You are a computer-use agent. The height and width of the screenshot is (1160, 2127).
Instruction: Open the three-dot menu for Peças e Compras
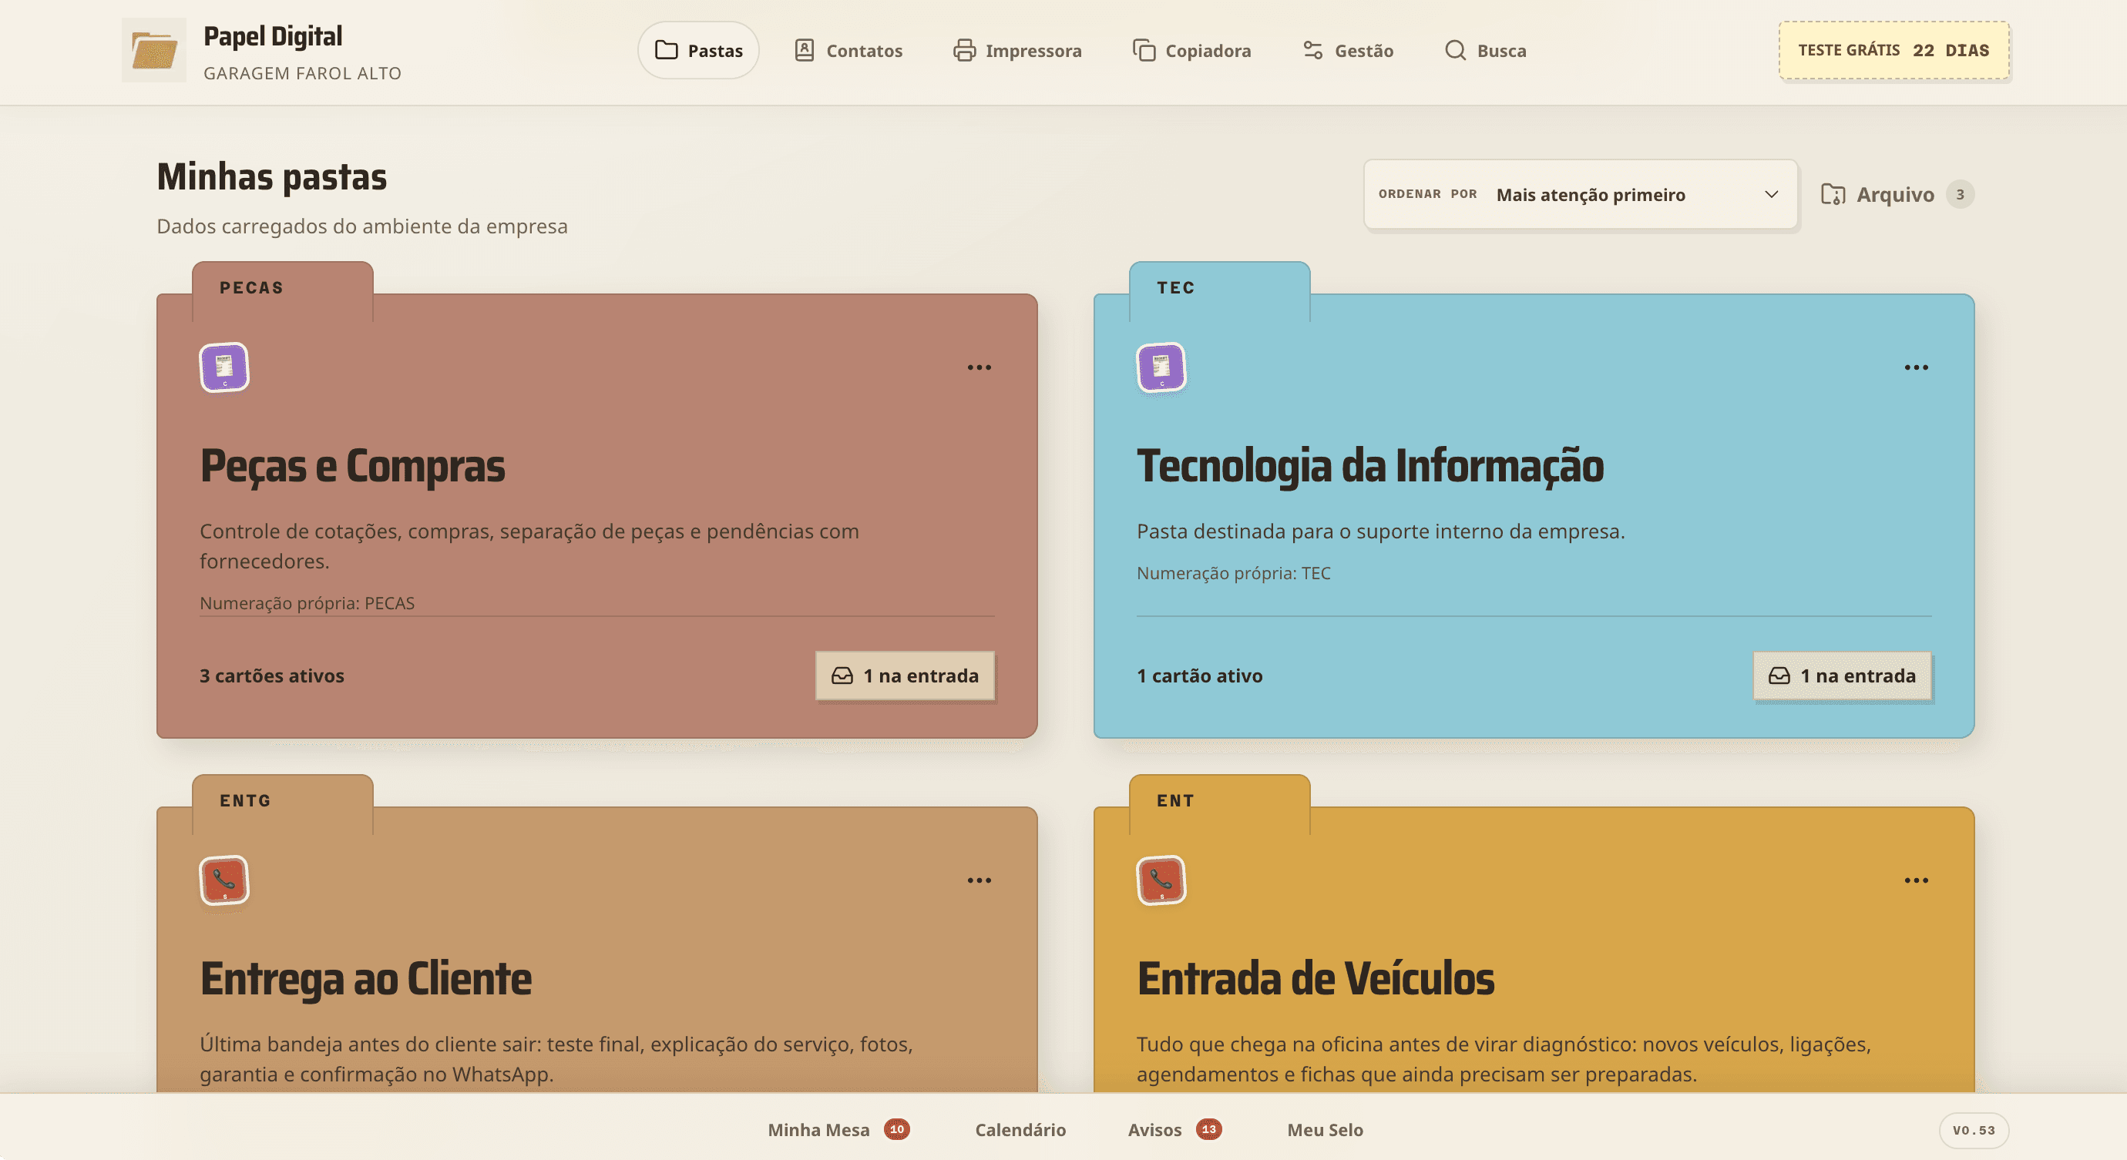[x=979, y=367]
